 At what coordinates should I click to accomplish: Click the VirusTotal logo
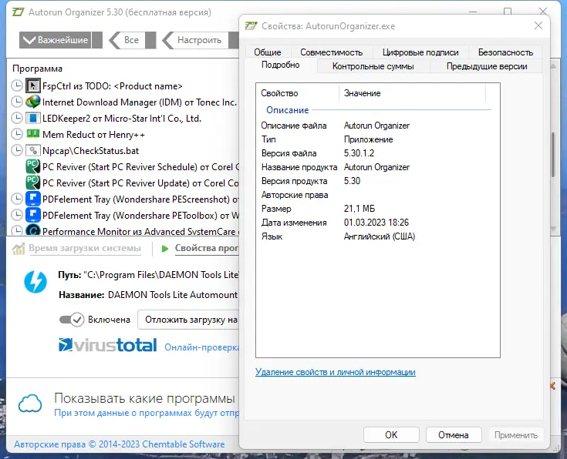pyautogui.click(x=108, y=345)
